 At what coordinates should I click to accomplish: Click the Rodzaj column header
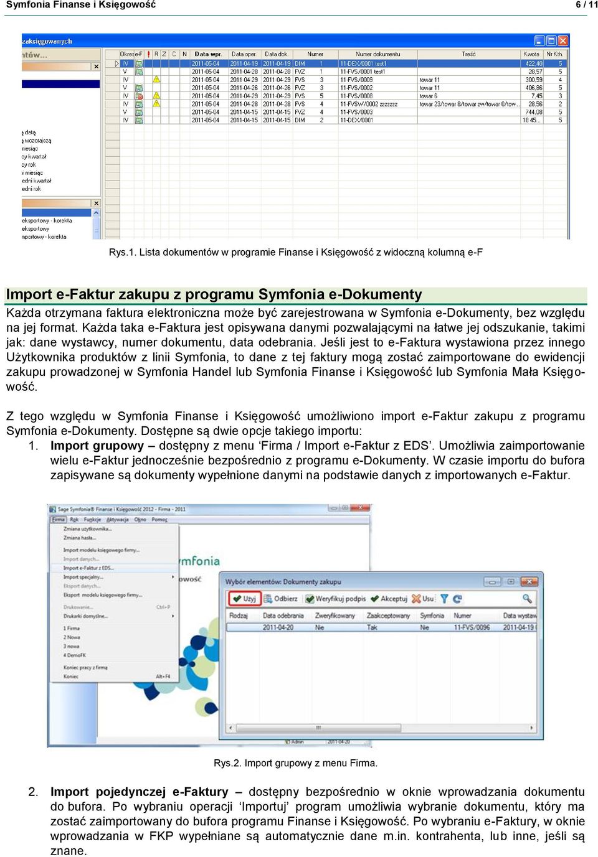pos(239,616)
